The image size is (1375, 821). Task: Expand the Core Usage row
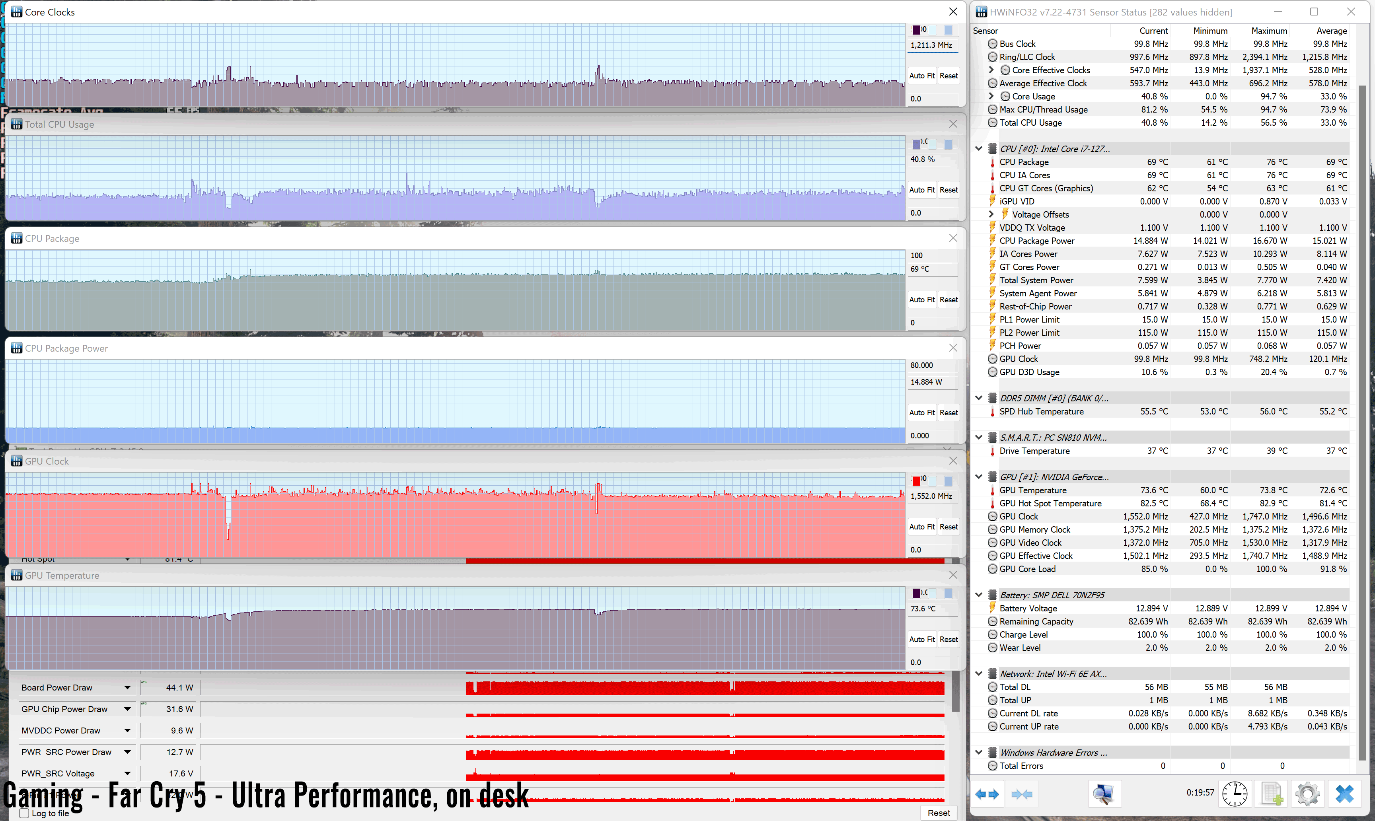(x=991, y=96)
